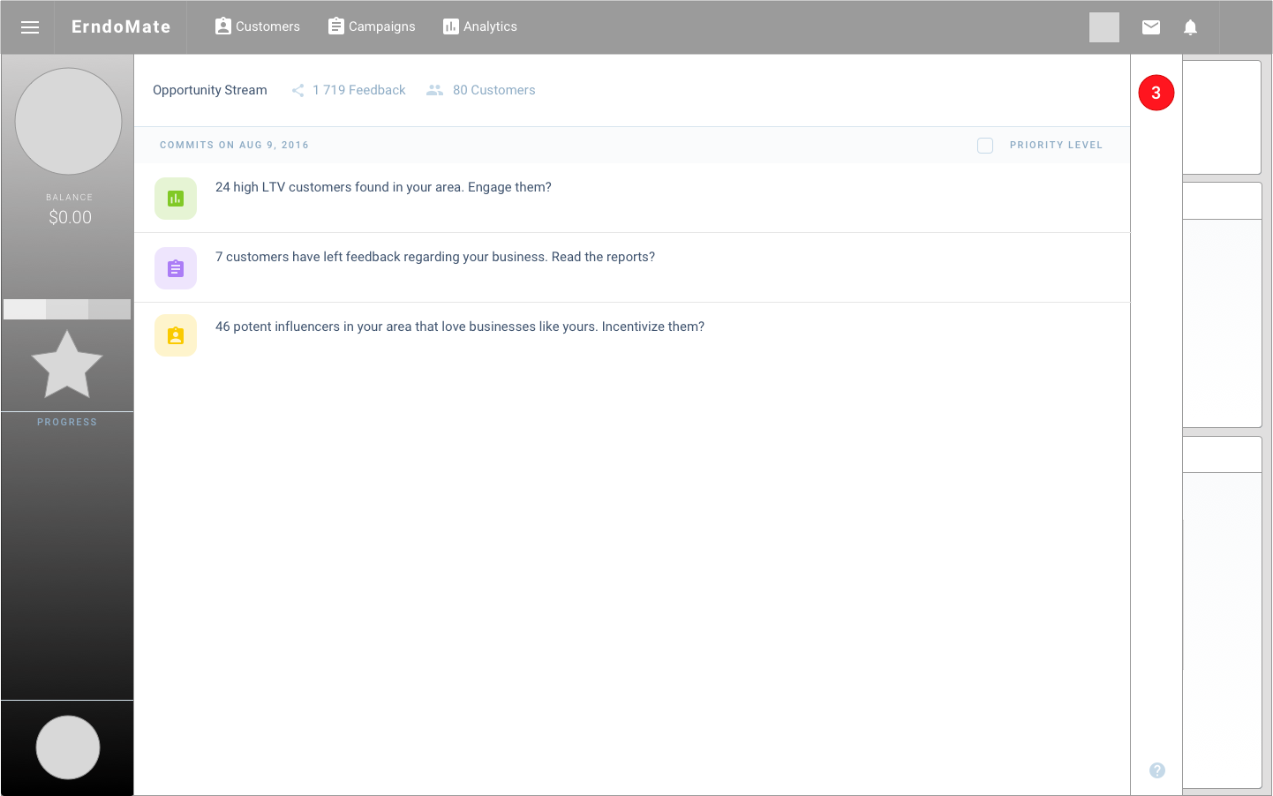Click the ErndoMate brand logo

tap(121, 26)
